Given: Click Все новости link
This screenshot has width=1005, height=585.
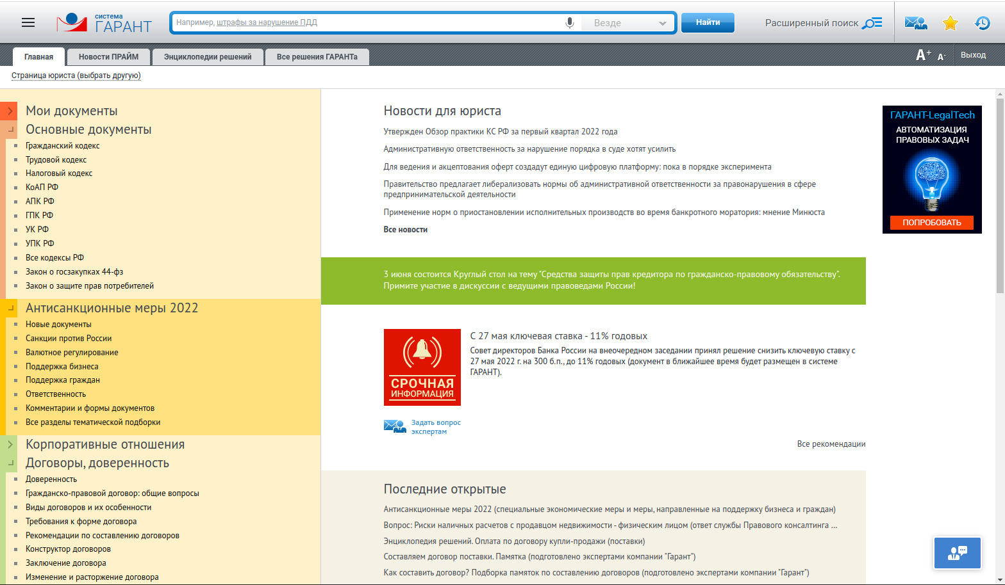Looking at the screenshot, I should [x=405, y=230].
